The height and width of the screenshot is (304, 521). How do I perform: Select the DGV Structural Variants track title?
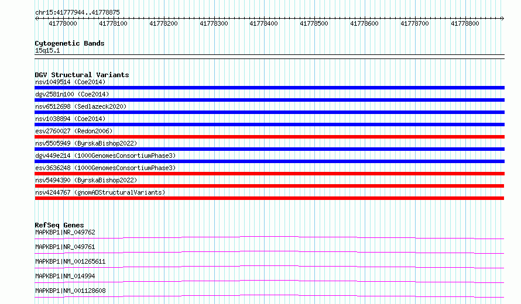82,75
